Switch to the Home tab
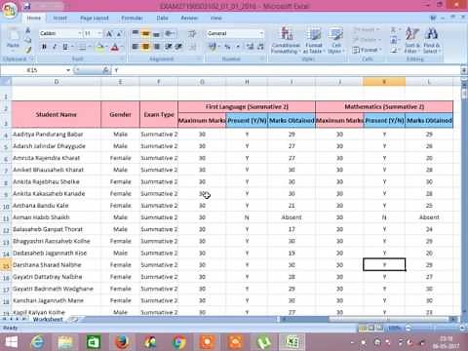Viewport: 468px width, 351px height. [x=34, y=18]
